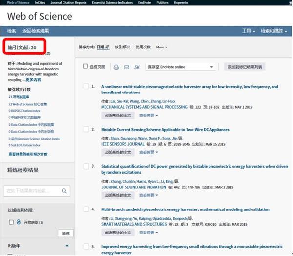
Task: Click 23 all databases citation count
Action: (x=19, y=97)
